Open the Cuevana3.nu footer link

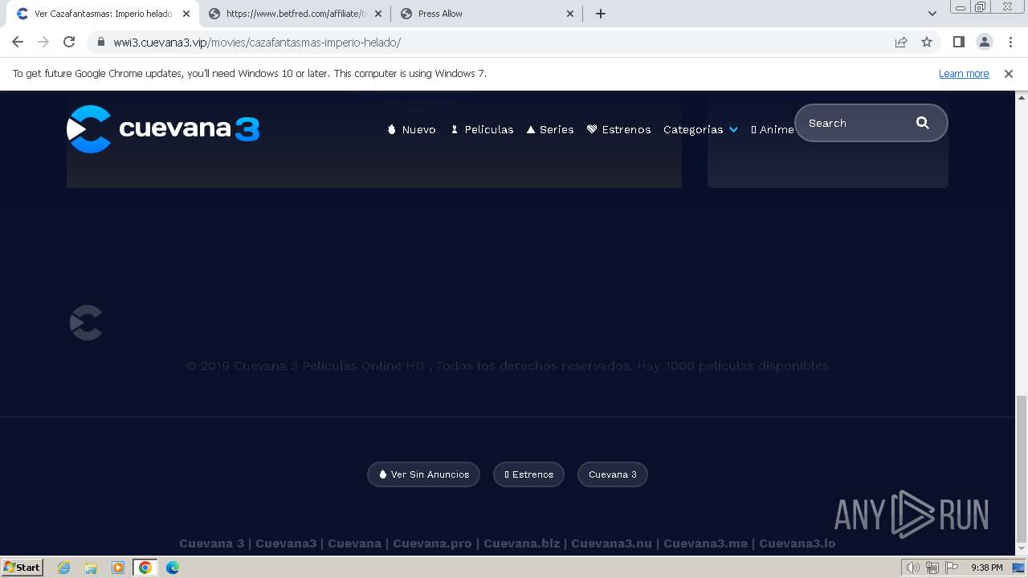(x=611, y=543)
